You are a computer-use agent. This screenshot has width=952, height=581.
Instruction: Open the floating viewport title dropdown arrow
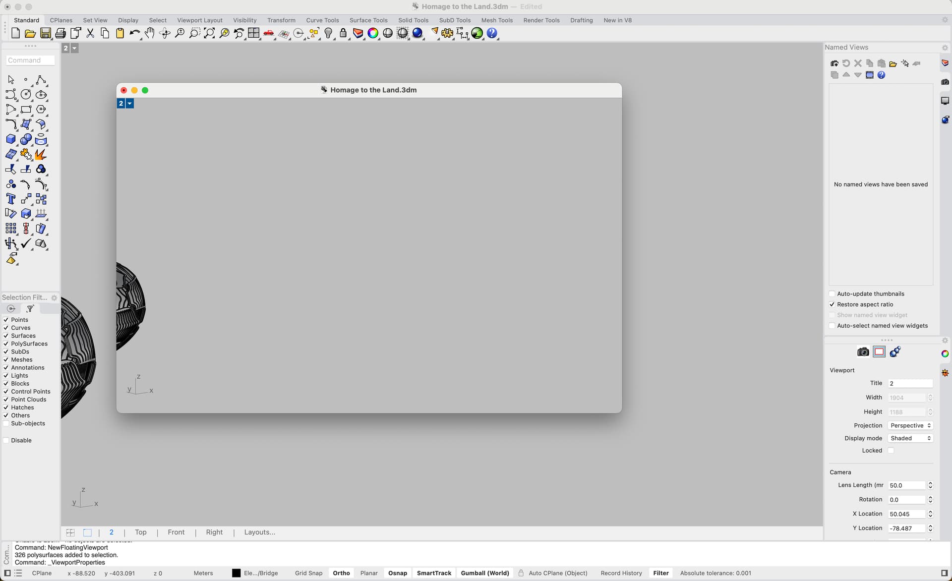tap(130, 104)
